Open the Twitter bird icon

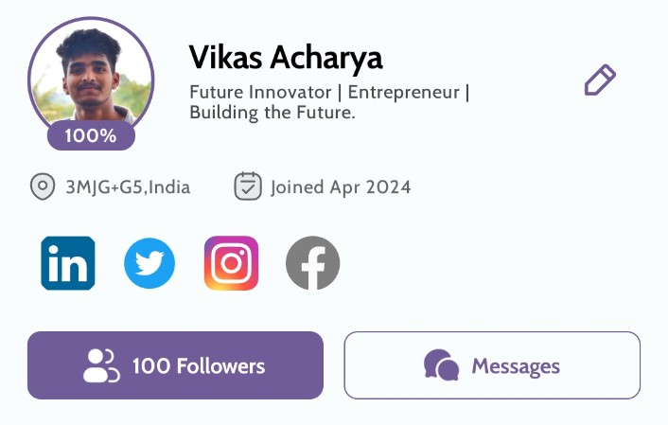tap(149, 263)
